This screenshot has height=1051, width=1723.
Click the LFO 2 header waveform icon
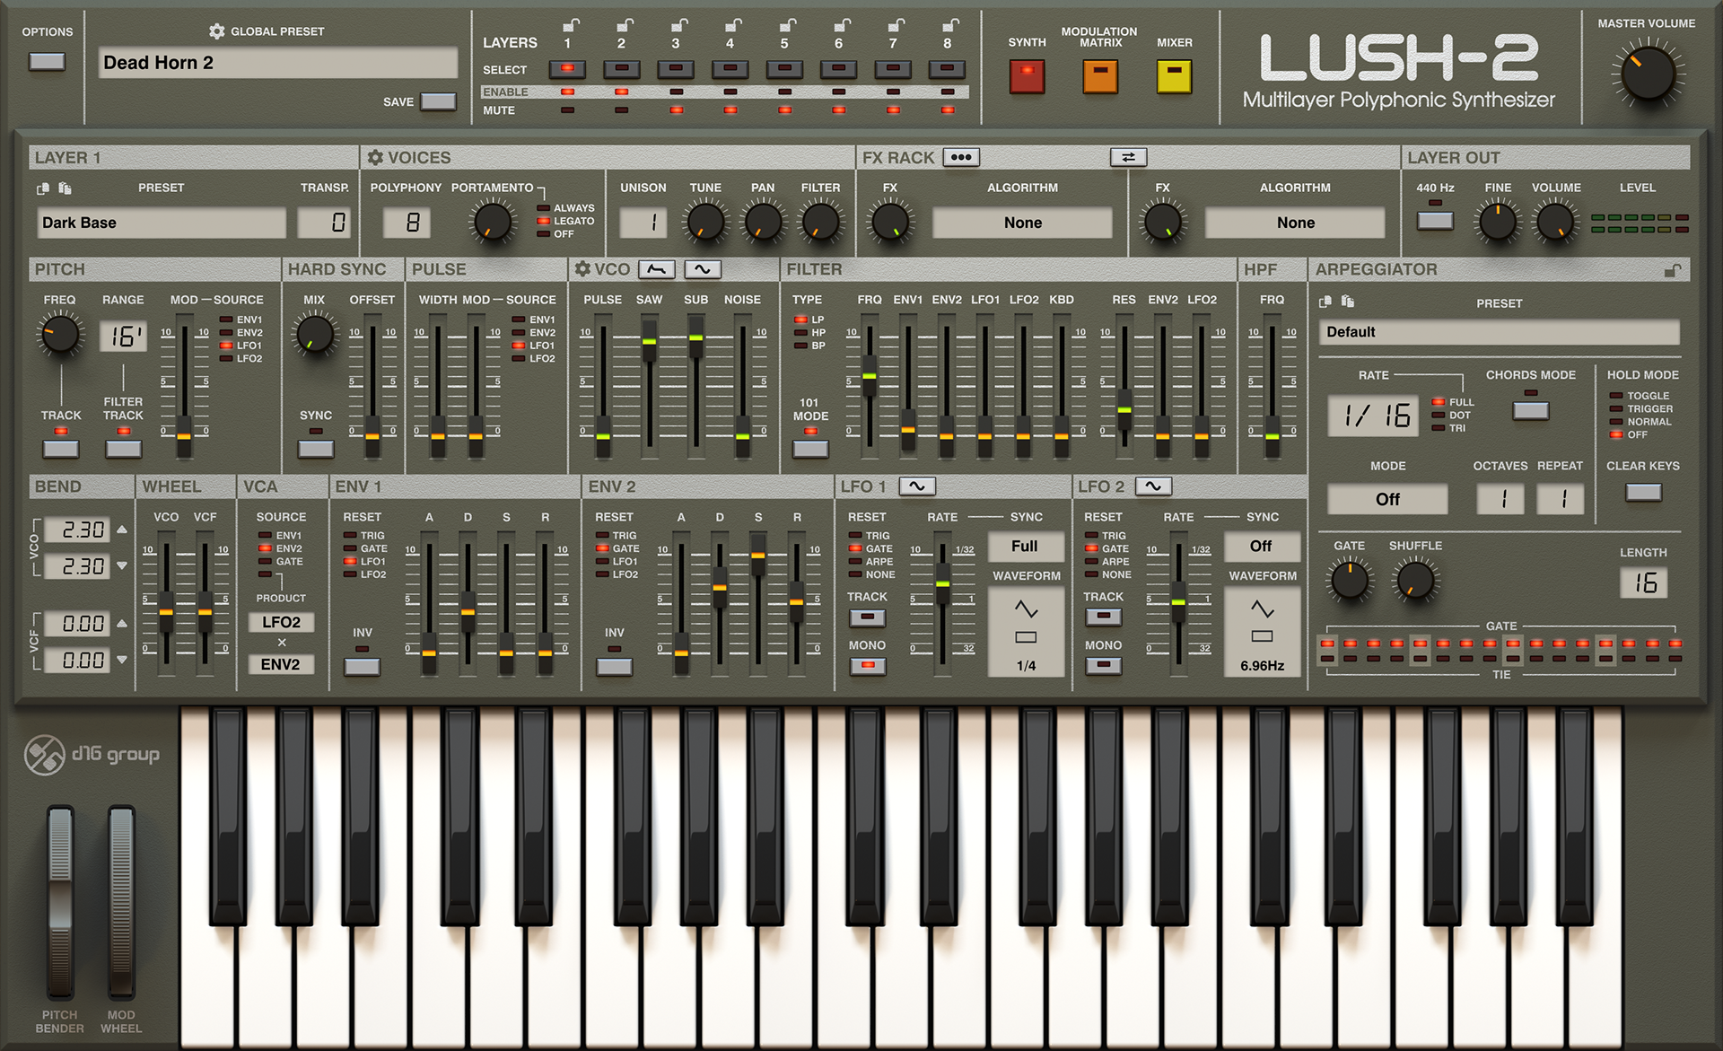tap(1153, 486)
